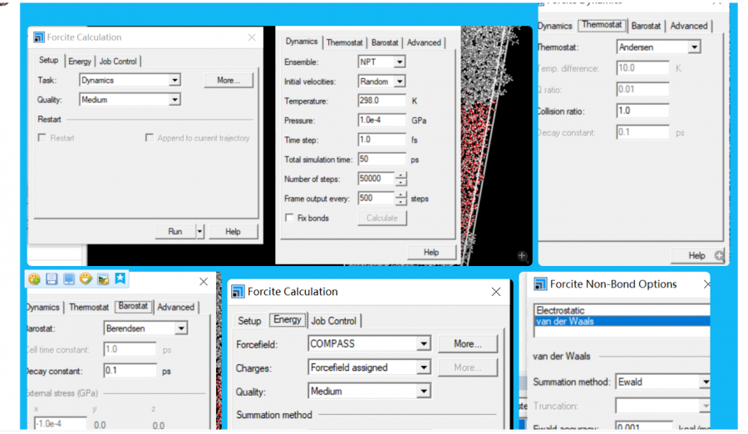Open the Run button's dropdown arrow
The height and width of the screenshot is (434, 748).
199,232
